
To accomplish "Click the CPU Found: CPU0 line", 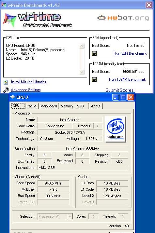I will (21, 46).
